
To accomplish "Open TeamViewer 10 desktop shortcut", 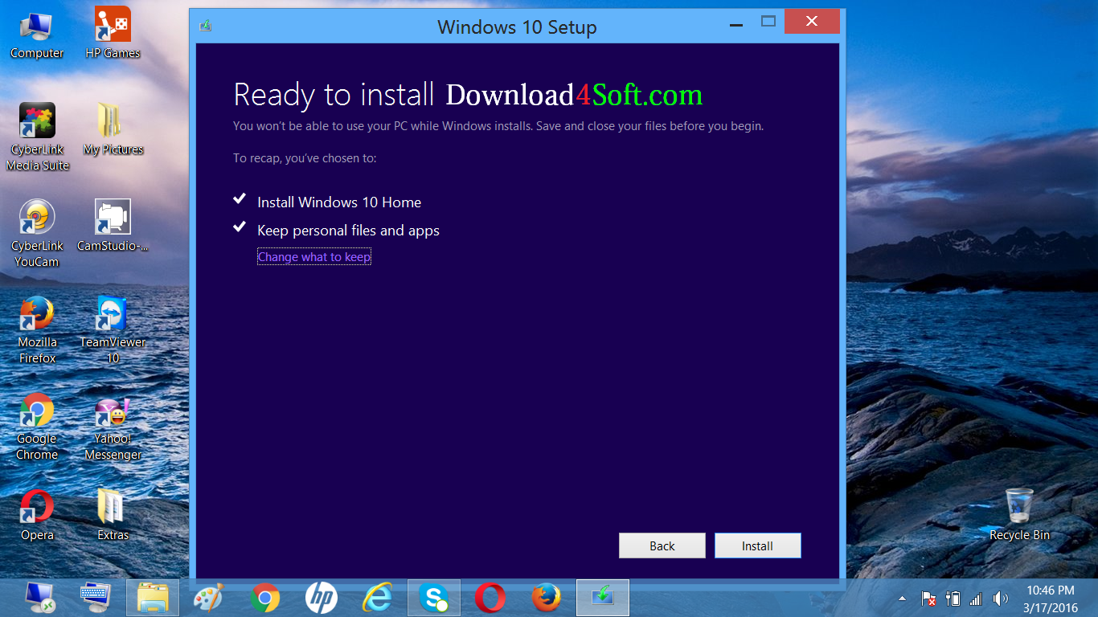I will pos(113,330).
